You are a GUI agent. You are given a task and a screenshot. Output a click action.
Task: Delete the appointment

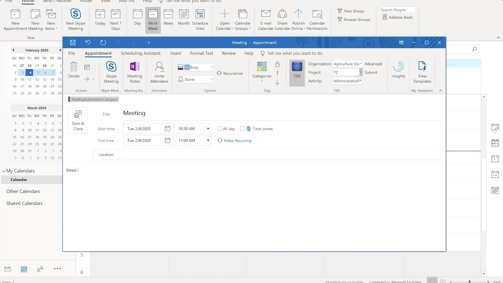[74, 70]
